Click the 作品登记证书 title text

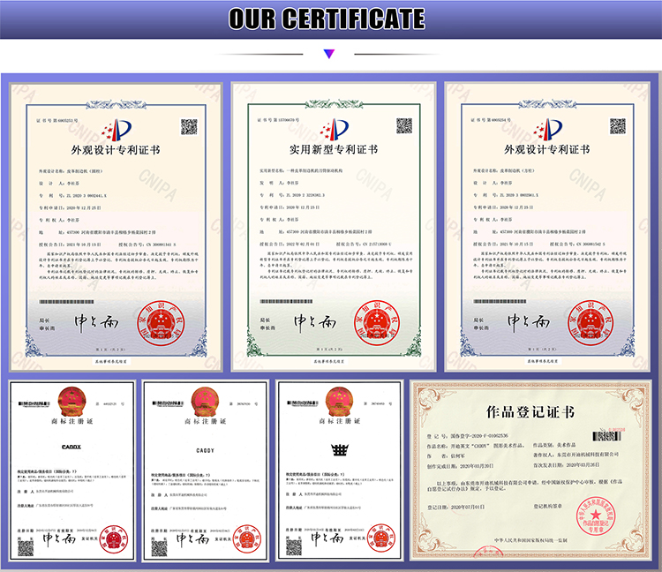click(530, 412)
